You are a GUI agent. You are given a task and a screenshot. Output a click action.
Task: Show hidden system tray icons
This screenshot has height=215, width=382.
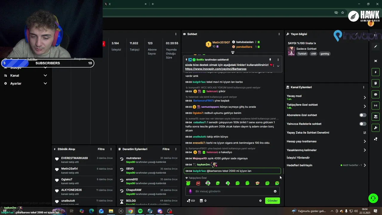click(x=332, y=211)
